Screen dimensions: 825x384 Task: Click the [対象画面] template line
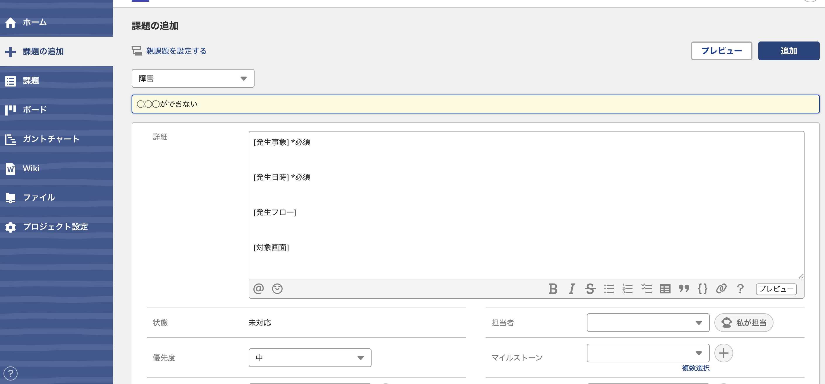coord(271,247)
